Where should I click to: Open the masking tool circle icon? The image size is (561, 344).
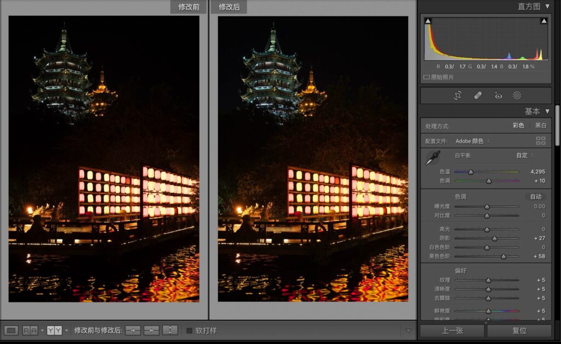517,96
